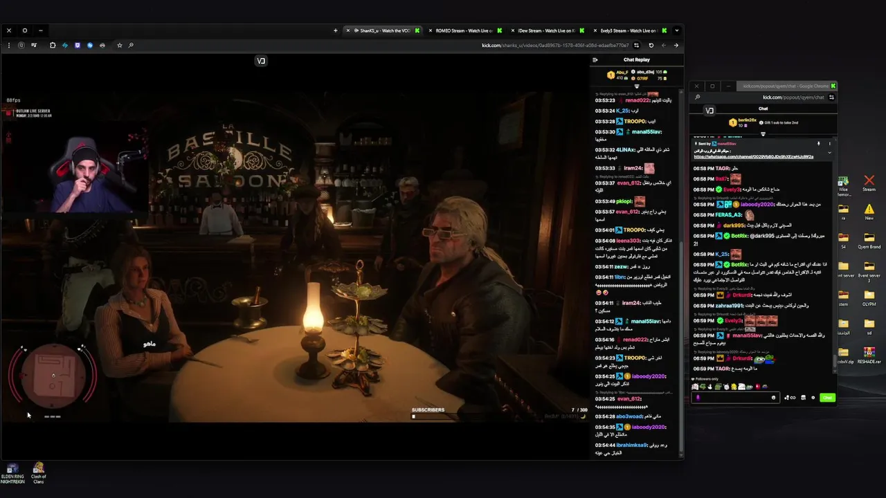Open a new tab with plus button
This screenshot has width=886, height=498.
click(x=336, y=30)
